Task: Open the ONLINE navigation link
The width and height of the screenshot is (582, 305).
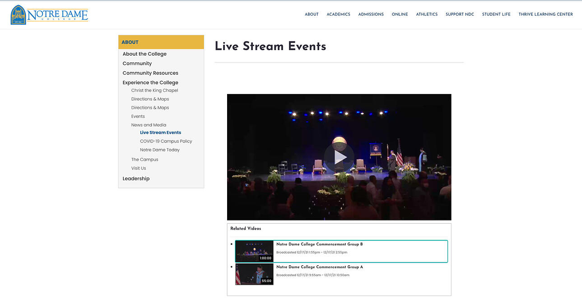Action: [x=399, y=14]
